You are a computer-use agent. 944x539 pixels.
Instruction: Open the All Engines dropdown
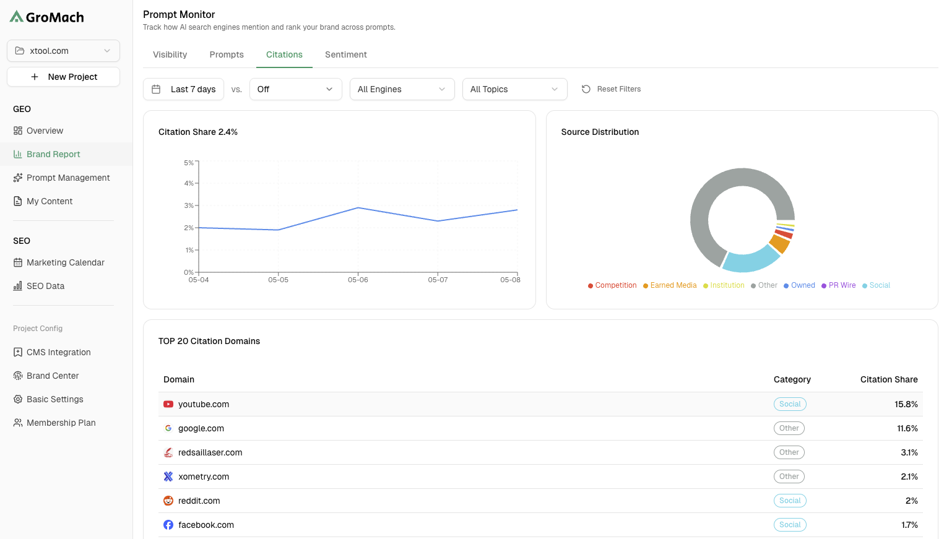coord(402,89)
